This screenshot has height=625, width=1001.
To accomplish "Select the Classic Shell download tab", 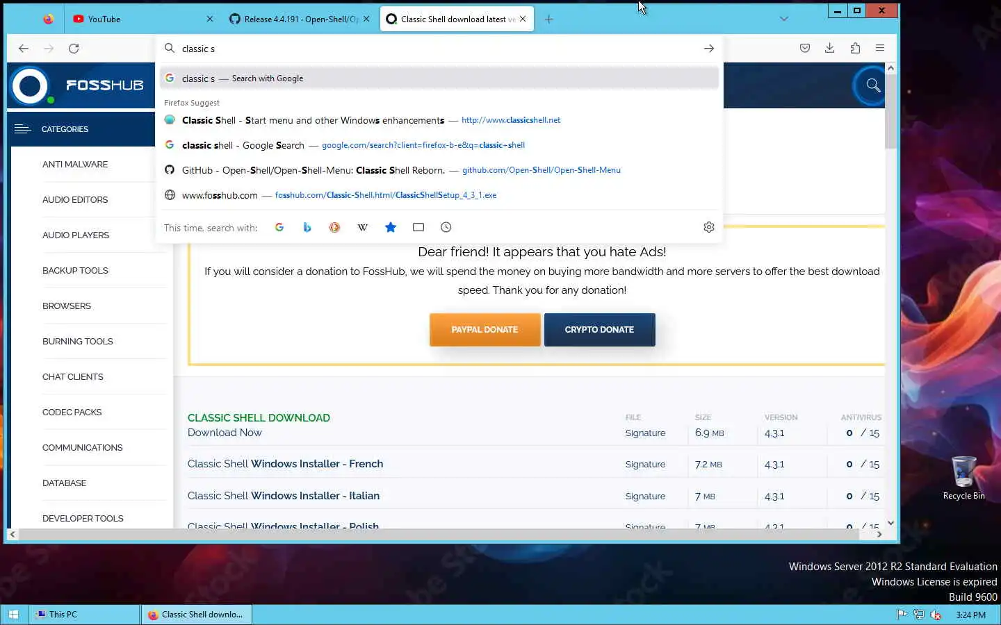I will coord(457,19).
